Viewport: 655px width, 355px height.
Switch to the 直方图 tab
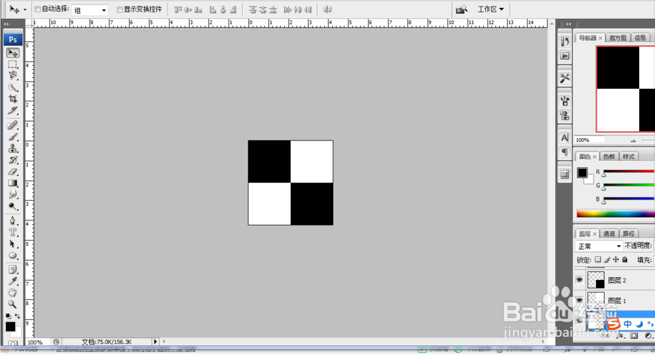click(618, 38)
